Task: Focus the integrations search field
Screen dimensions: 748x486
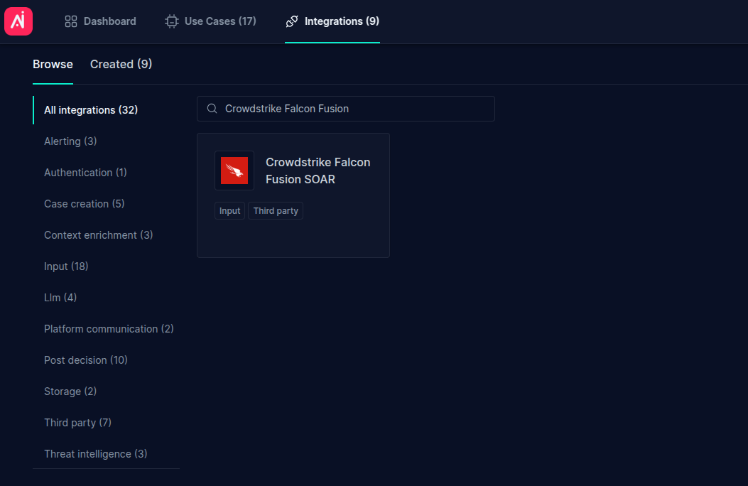Action: pos(346,109)
